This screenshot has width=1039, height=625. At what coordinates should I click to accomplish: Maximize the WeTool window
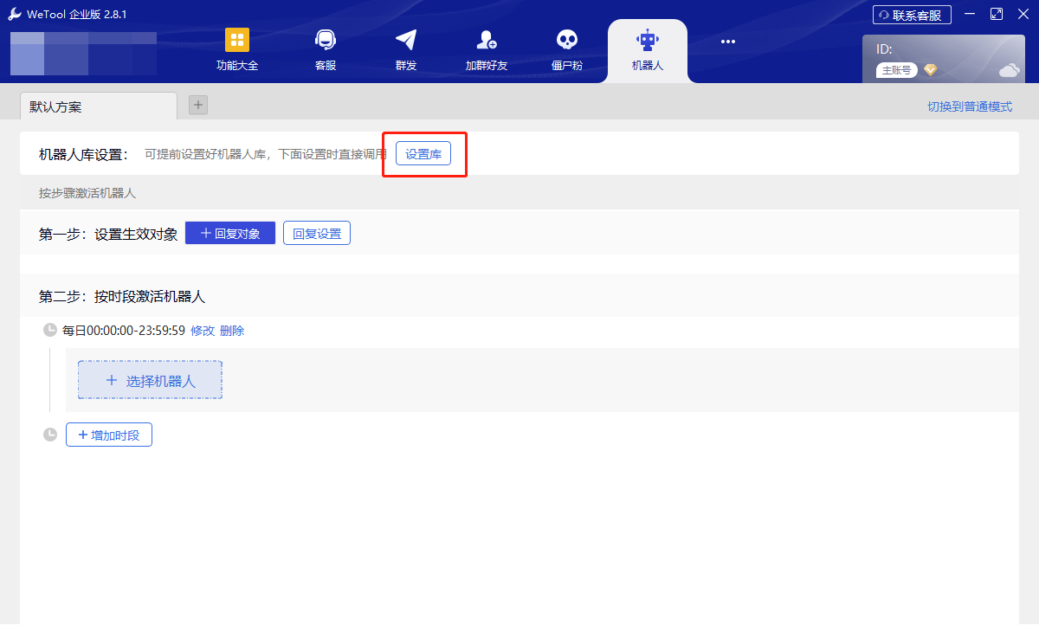(x=996, y=14)
